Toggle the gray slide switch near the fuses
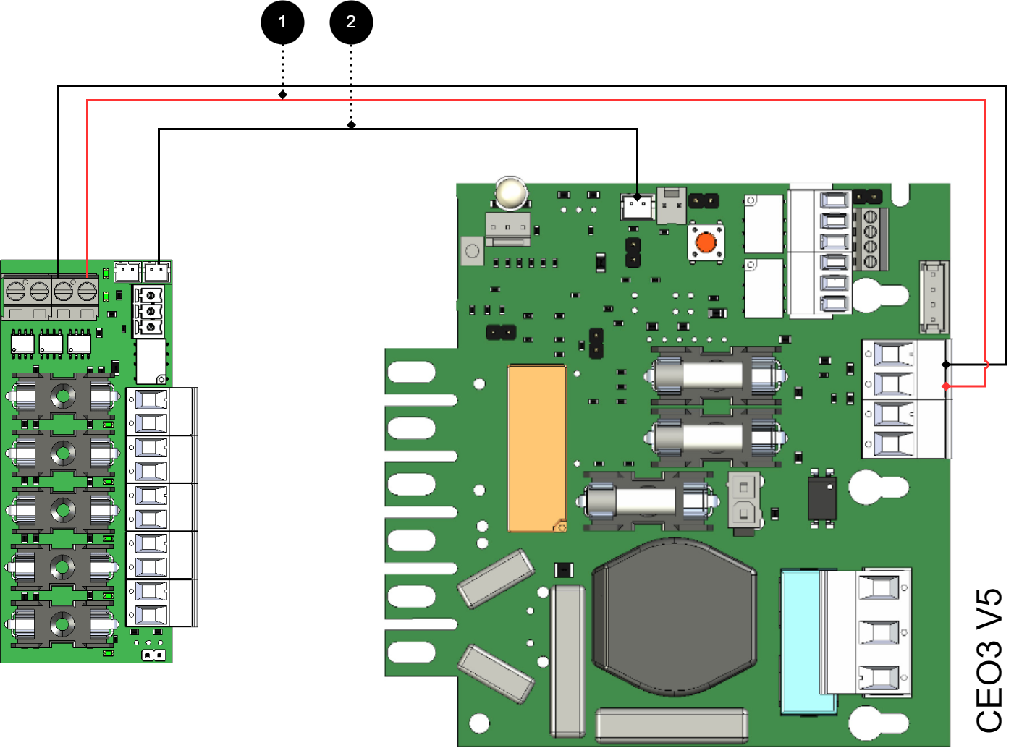Image resolution: width=1014 pixels, height=748 pixels. [743, 501]
